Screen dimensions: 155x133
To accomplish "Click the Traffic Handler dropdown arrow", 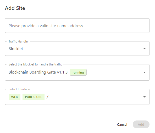I will tap(145, 49).
